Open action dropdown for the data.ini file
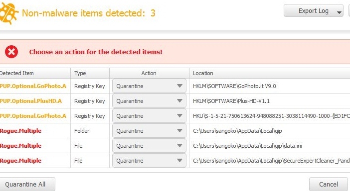Image resolution: width=350 pixels, height=191 pixels. 149,146
